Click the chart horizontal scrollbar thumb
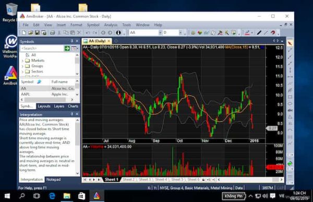This screenshot has height=202, width=313. [x=275, y=180]
